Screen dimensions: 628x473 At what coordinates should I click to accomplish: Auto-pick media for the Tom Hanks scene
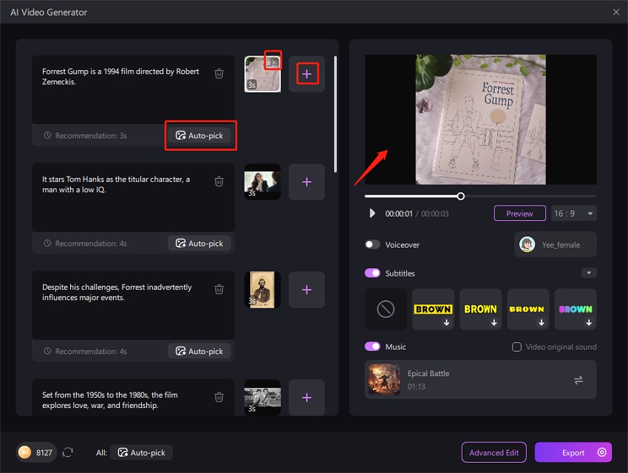pyautogui.click(x=199, y=243)
